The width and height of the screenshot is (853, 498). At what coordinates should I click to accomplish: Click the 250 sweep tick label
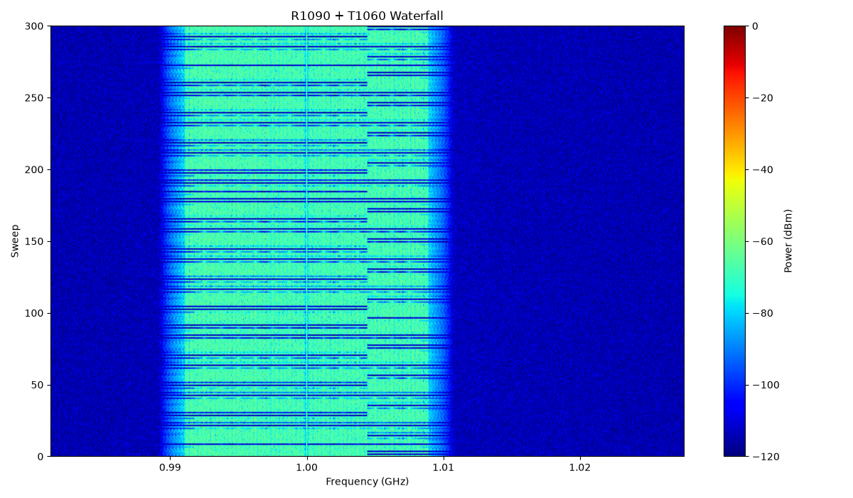[35, 98]
